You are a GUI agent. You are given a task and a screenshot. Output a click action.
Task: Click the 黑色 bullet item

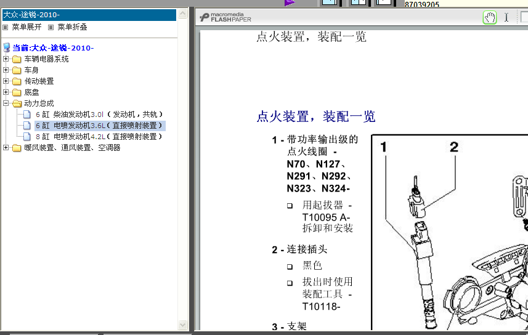(x=312, y=265)
